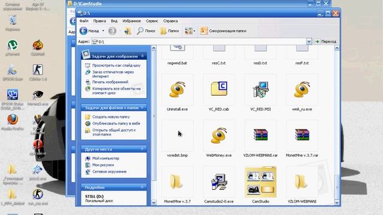The height and width of the screenshot is (215, 383).
Task: Collapse the Другие места panel
Action: 142,149
